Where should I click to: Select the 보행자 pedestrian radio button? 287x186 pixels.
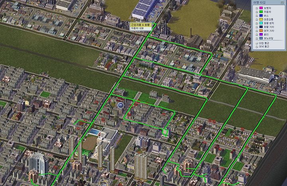click(257, 8)
